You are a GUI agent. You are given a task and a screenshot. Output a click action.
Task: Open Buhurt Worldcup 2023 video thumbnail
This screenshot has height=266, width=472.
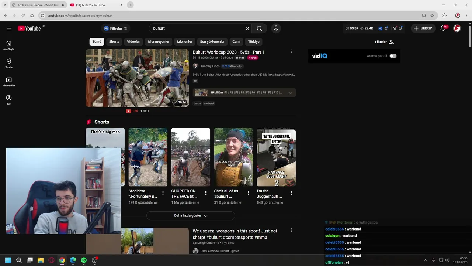coord(137,78)
